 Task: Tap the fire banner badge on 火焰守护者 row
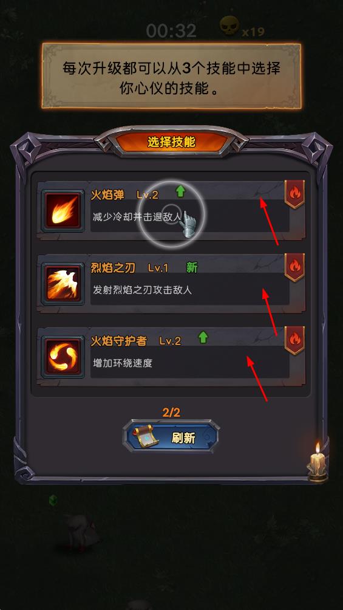[x=294, y=340]
